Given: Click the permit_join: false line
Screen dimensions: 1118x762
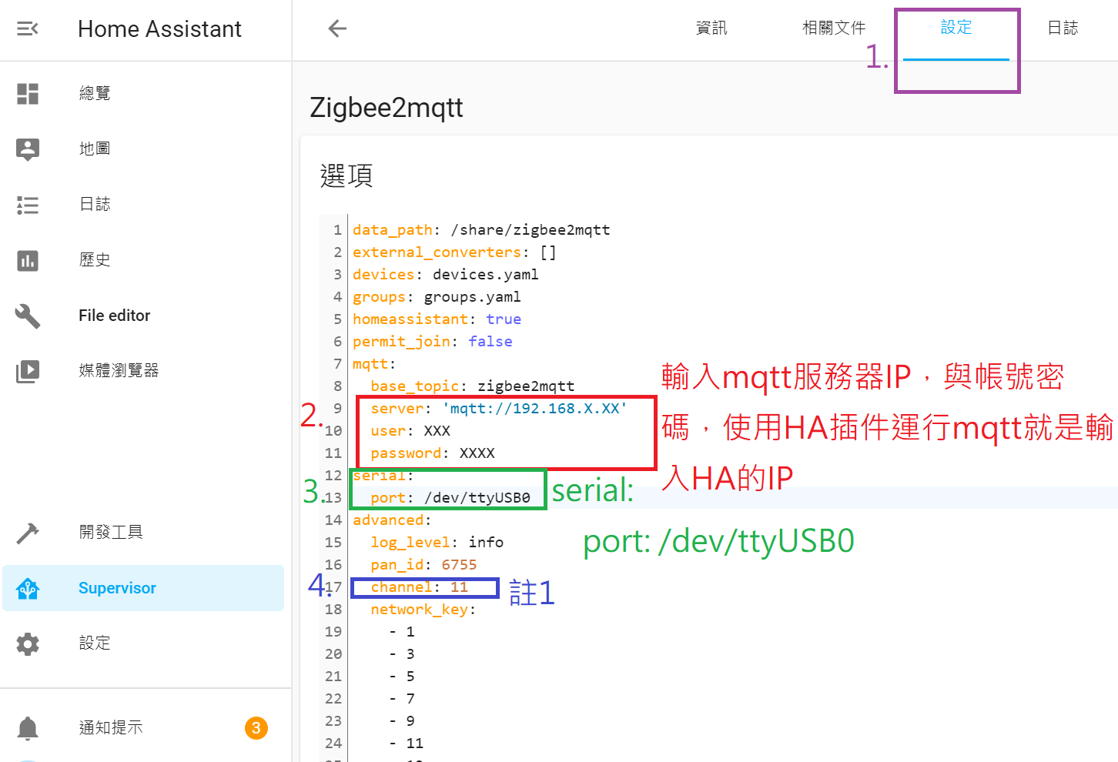Looking at the screenshot, I should pos(433,342).
